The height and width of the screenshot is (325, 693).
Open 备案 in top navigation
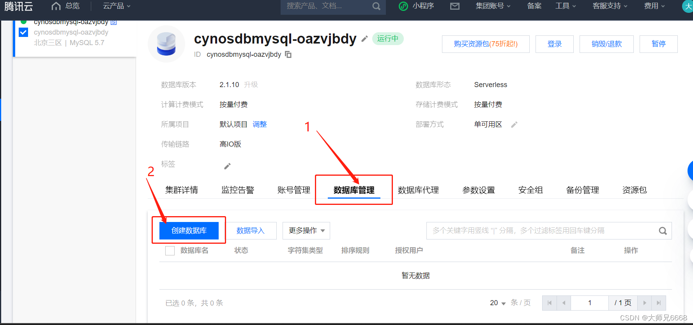click(534, 6)
